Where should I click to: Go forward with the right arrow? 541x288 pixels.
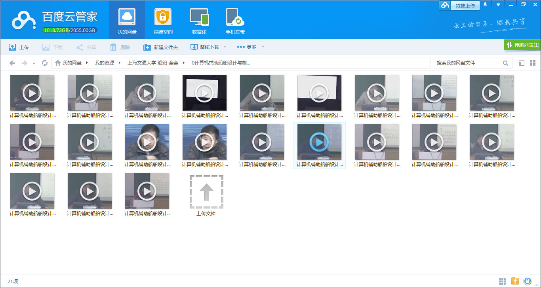point(25,63)
